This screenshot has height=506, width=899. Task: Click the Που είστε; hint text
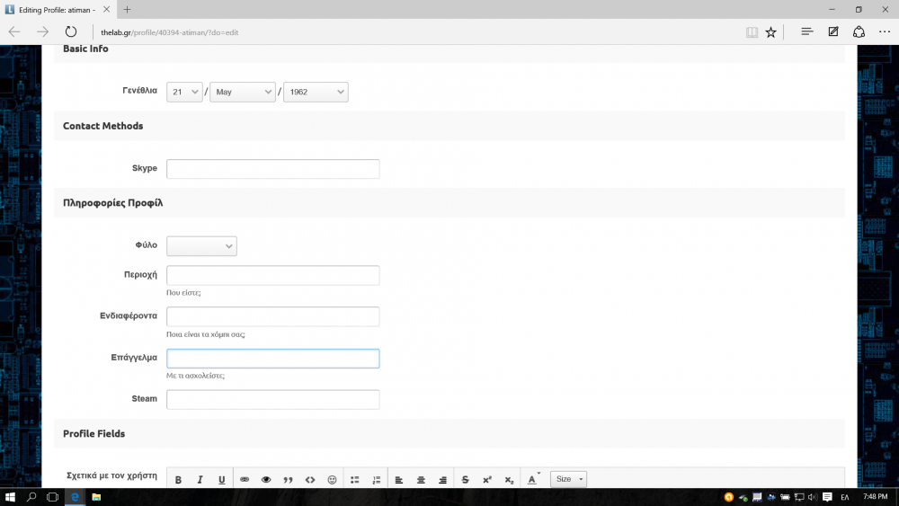click(183, 293)
